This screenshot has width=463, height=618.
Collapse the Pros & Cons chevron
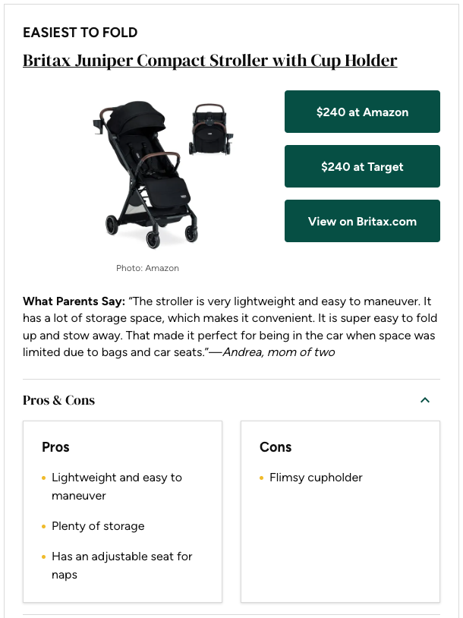(x=425, y=400)
